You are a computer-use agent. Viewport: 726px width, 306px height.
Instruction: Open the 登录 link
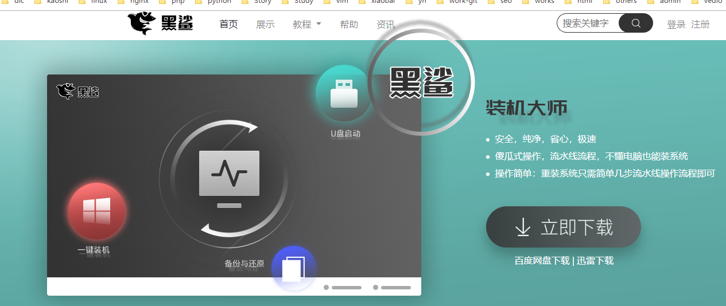coord(676,24)
